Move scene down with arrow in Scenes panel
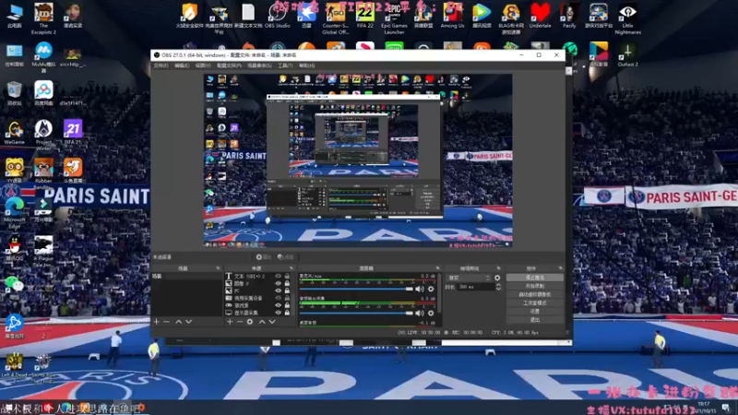738x415 pixels. pos(189,322)
